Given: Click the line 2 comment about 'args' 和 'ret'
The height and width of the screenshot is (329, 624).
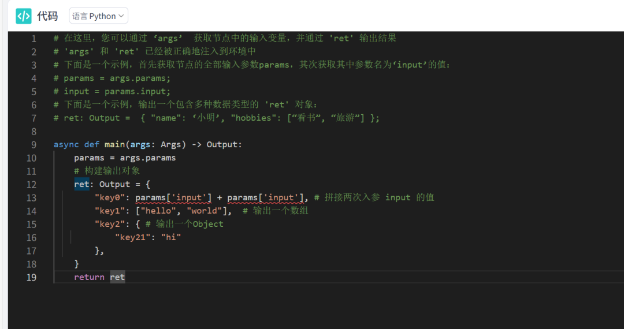Looking at the screenshot, I should coord(155,51).
